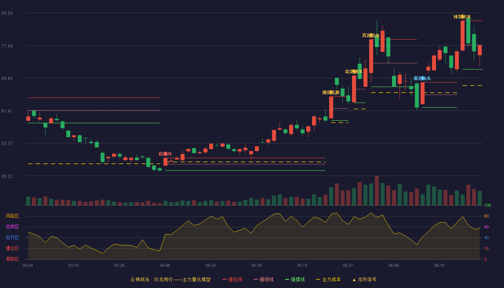Image resolution: width=504 pixels, height=288 pixels.
Task: Click the tall red candle under 神龙出水
Action: 463,36
